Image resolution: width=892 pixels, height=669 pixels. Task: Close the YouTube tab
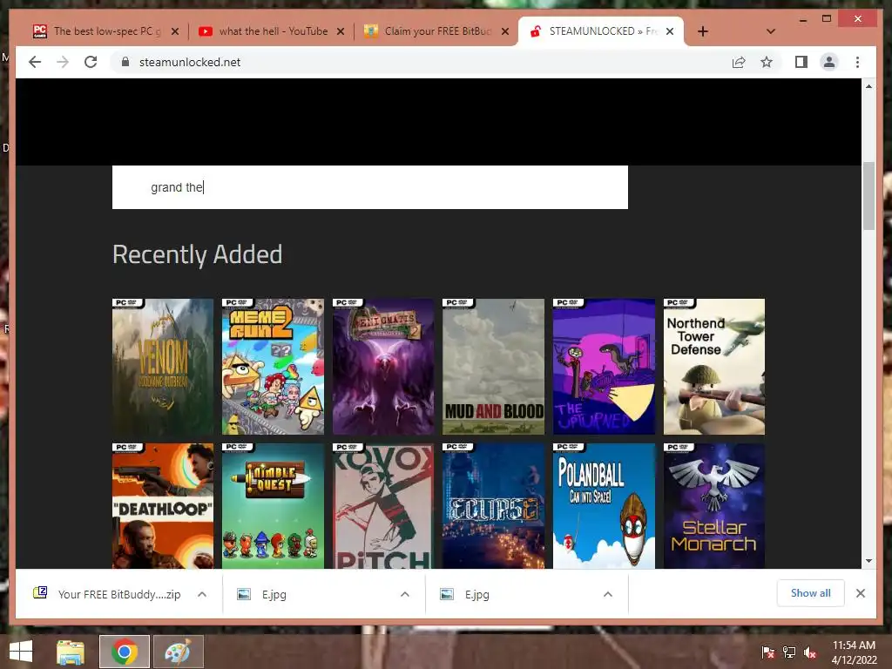(x=341, y=31)
